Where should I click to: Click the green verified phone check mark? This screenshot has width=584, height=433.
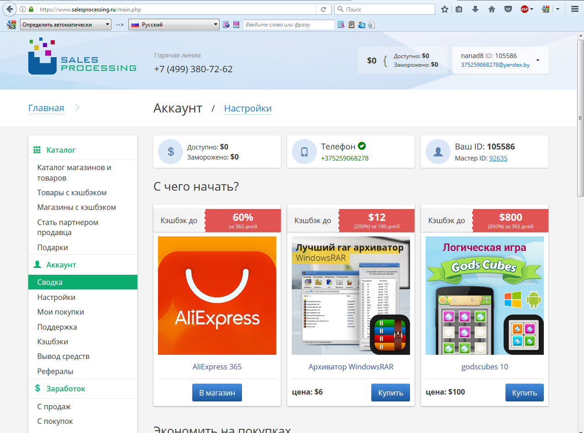[362, 146]
